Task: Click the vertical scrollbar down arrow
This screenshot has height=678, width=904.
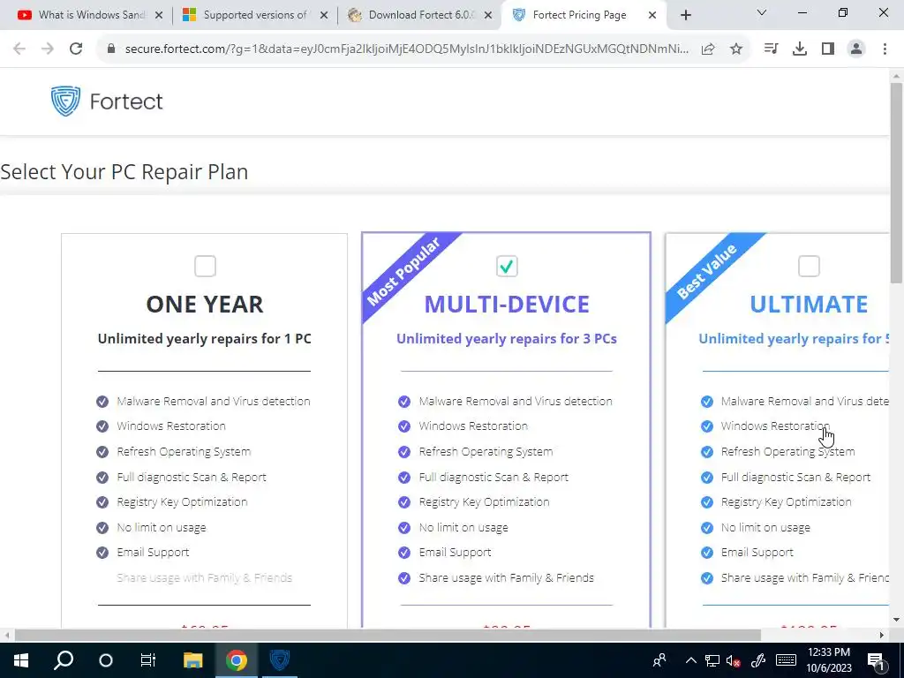Action: tap(897, 620)
